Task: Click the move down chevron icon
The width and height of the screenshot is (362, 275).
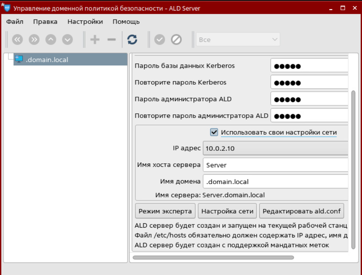Action: click(67, 40)
